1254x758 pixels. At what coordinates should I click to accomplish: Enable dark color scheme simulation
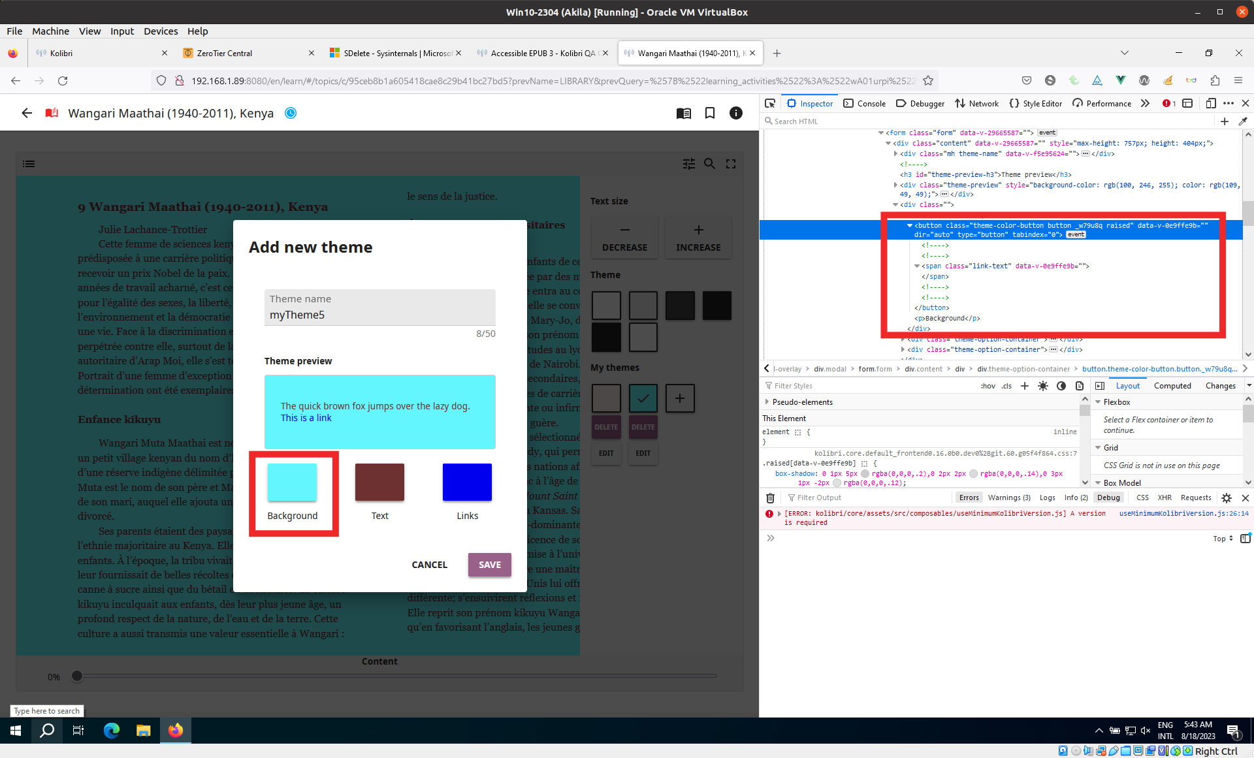tap(1061, 385)
